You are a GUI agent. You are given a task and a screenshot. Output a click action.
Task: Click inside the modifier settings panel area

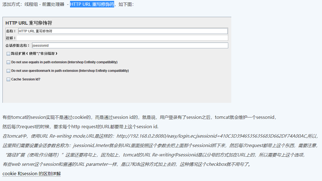click(116, 91)
